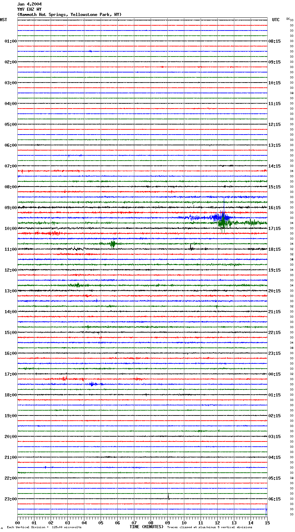
Task: Click the "09:15" UTC time label
Action: (x=275, y=62)
